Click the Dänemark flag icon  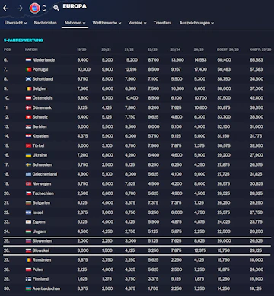pyautogui.click(x=28, y=107)
